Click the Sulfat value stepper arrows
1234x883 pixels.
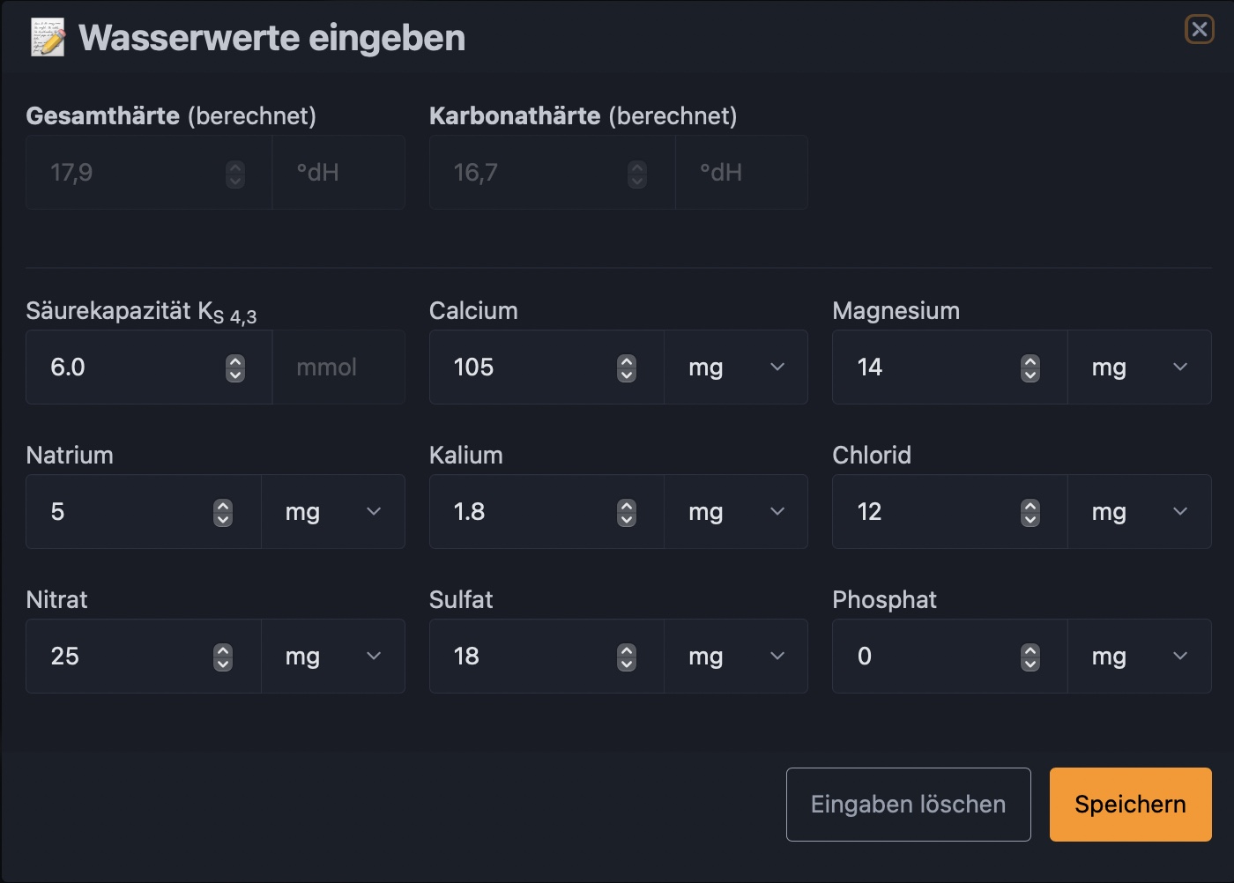click(x=627, y=657)
